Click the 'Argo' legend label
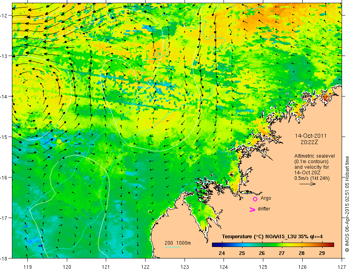The image size is (350, 270). click(266, 198)
